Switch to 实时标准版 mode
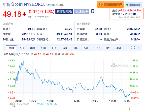 (x=64, y=11)
